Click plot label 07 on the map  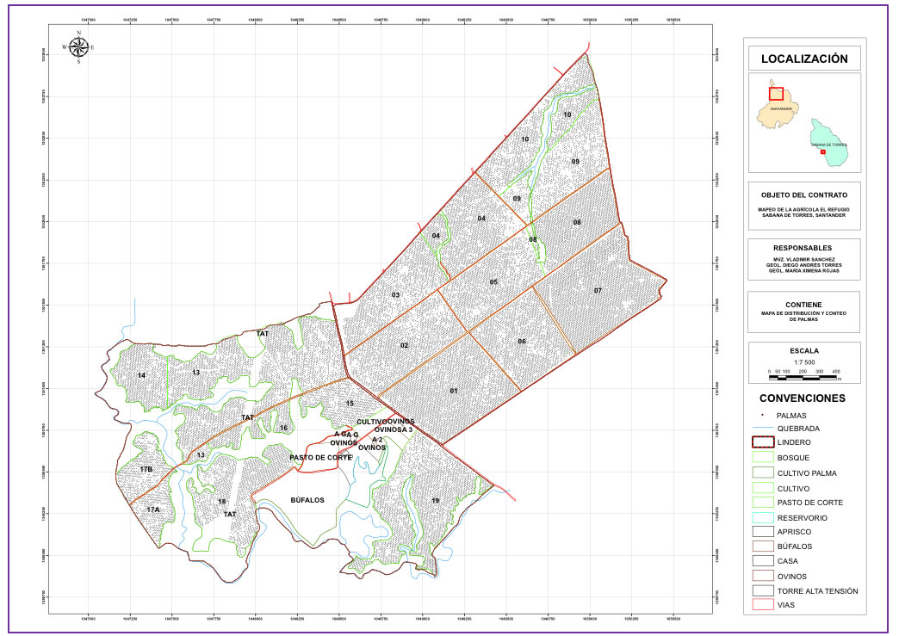click(598, 291)
